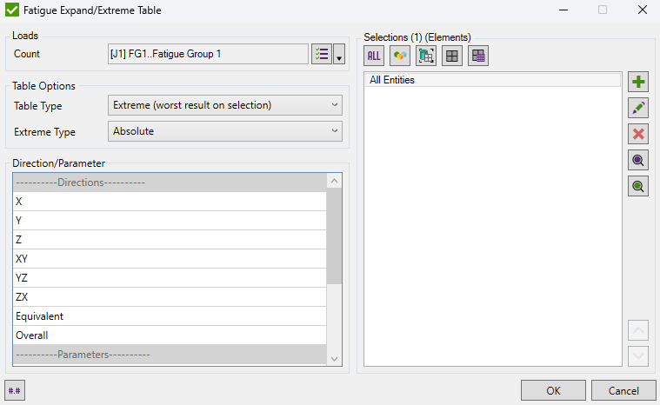This screenshot has width=660, height=405.
Task: Add a new selection with green plus
Action: coord(639,83)
